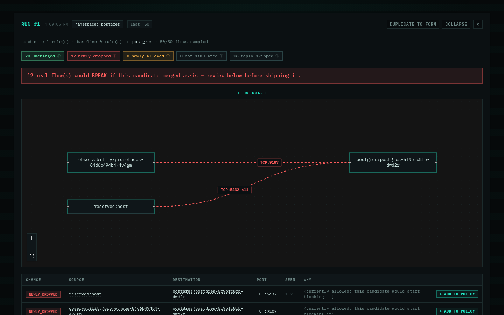Click the RUN #1 title

(x=31, y=24)
